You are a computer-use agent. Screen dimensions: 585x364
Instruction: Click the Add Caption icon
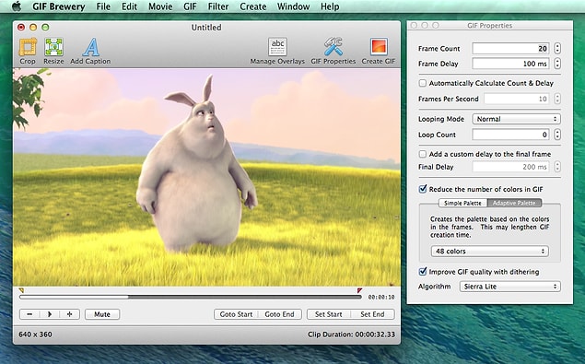[x=90, y=47]
